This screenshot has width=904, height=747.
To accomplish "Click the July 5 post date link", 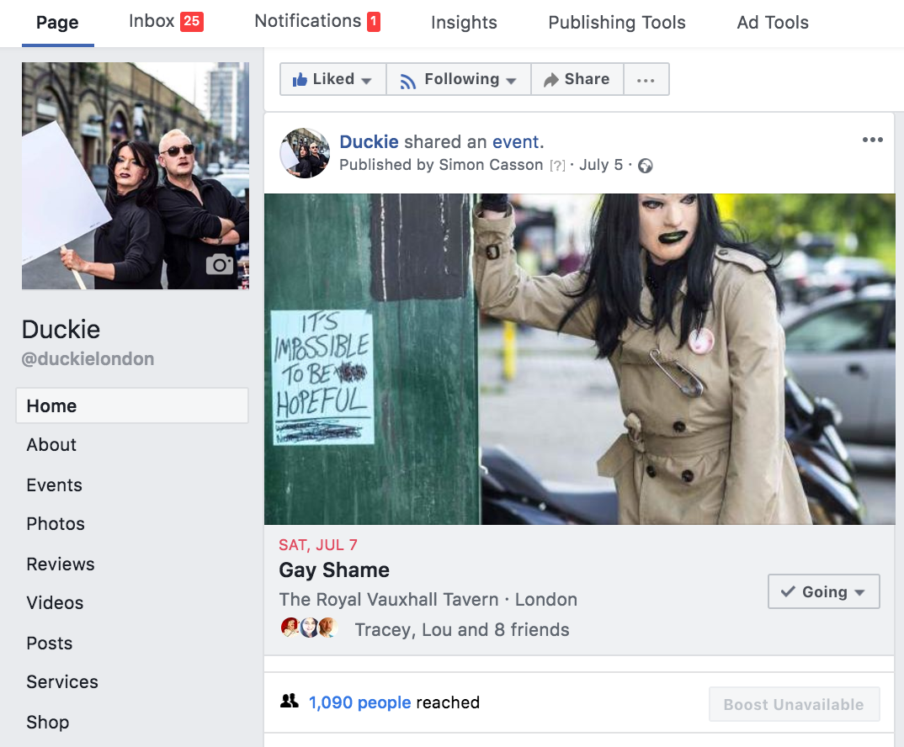I will click(x=601, y=165).
